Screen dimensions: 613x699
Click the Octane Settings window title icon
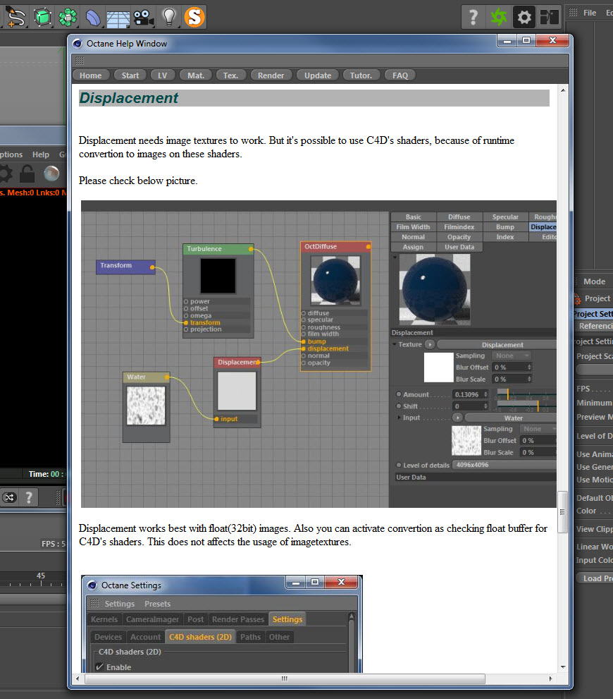click(x=92, y=585)
